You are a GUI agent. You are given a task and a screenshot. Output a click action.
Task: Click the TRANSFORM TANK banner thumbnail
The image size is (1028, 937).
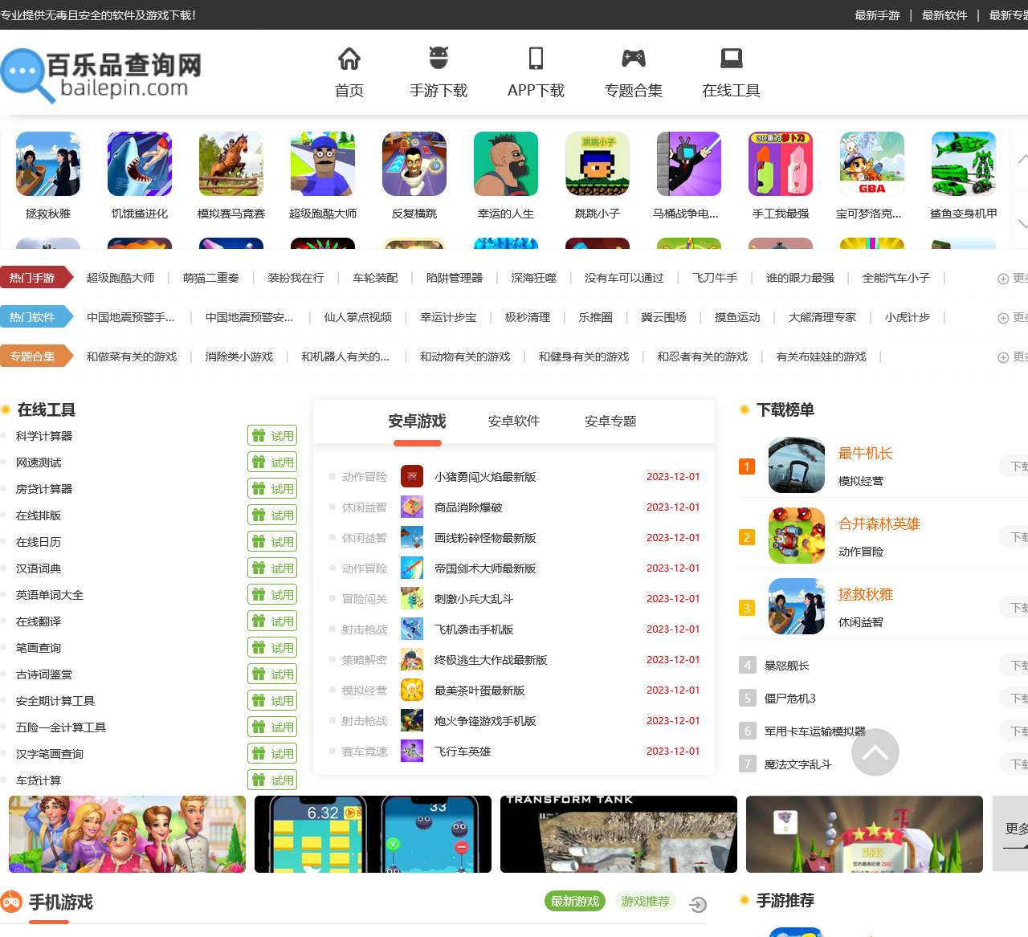pos(617,834)
